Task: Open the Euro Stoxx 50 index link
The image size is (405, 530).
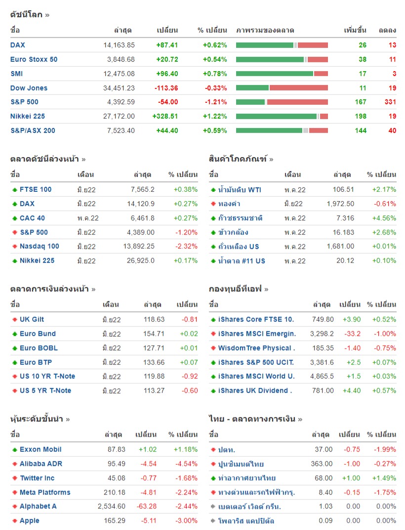Action: click(34, 59)
